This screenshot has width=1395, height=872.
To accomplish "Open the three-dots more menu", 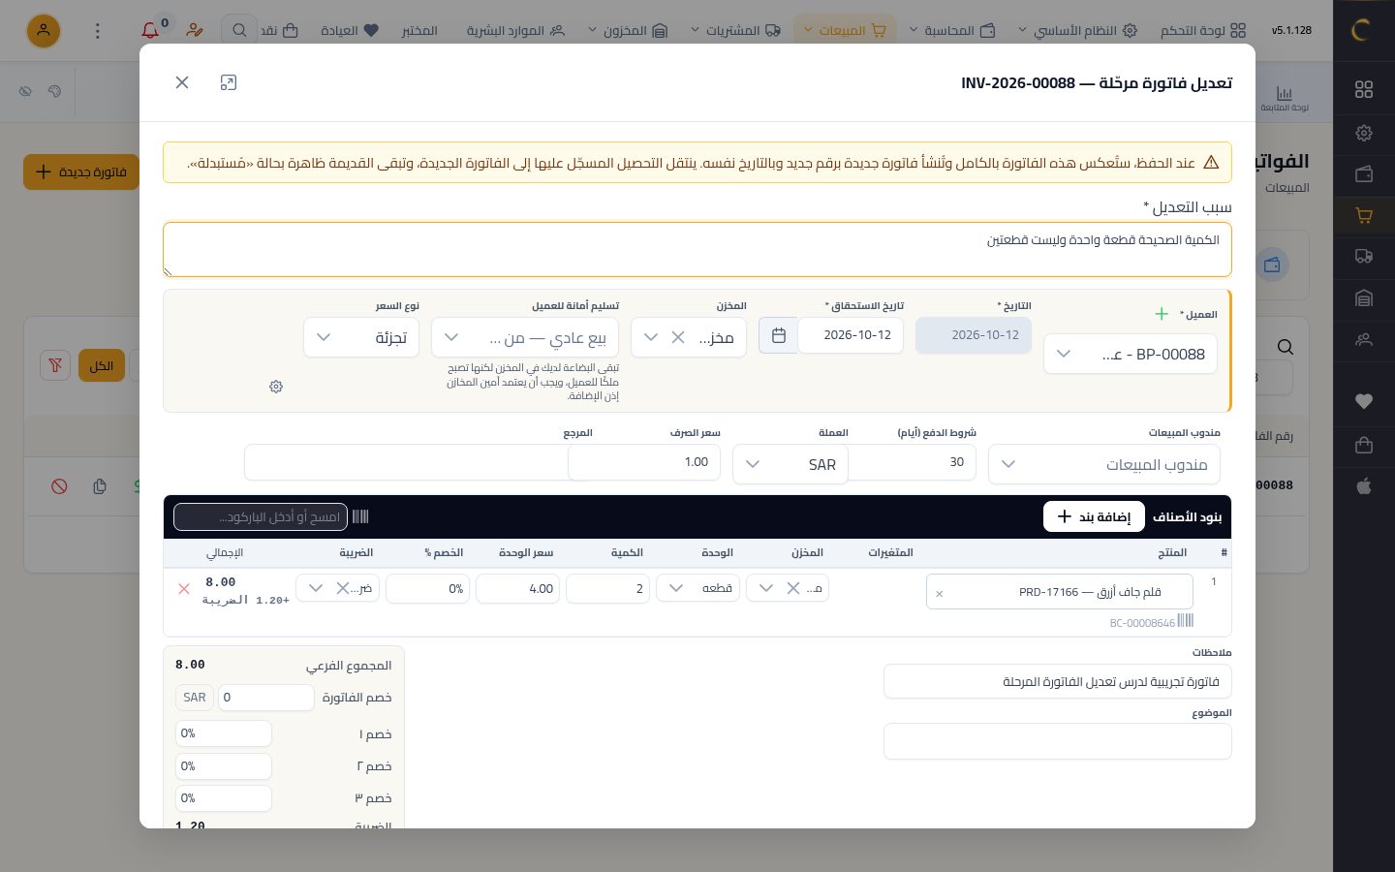I will (97, 31).
